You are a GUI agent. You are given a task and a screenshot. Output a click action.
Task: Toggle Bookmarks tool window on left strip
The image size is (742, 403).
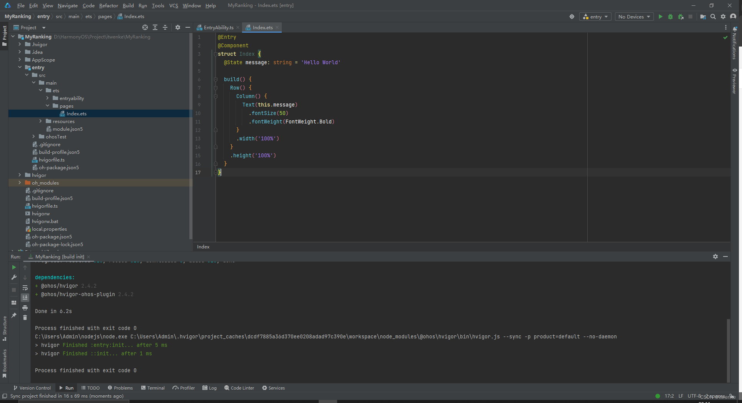coord(4,363)
